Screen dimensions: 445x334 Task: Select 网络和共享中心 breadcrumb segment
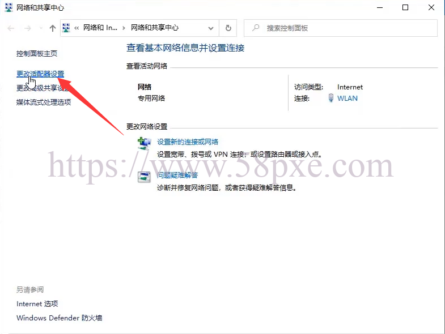(x=155, y=28)
